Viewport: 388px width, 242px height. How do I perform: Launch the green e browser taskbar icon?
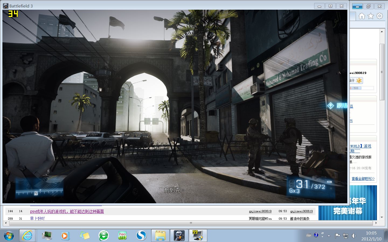[104, 236]
